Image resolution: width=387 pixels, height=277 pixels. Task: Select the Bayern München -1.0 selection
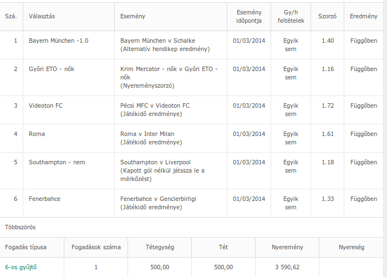click(59, 41)
